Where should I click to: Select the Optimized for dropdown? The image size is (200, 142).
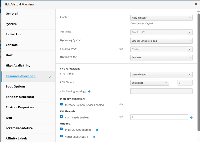[161, 58]
